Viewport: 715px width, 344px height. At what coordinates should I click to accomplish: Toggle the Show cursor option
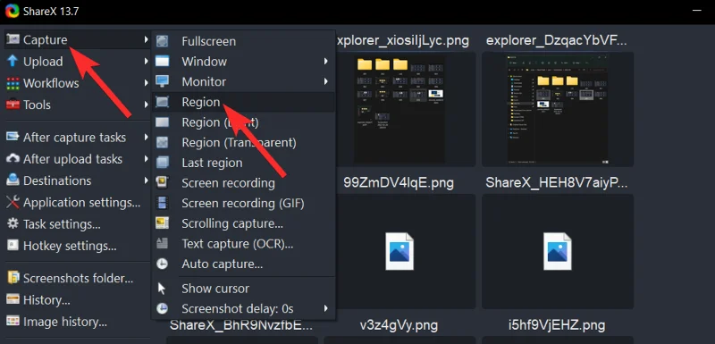coord(243,289)
